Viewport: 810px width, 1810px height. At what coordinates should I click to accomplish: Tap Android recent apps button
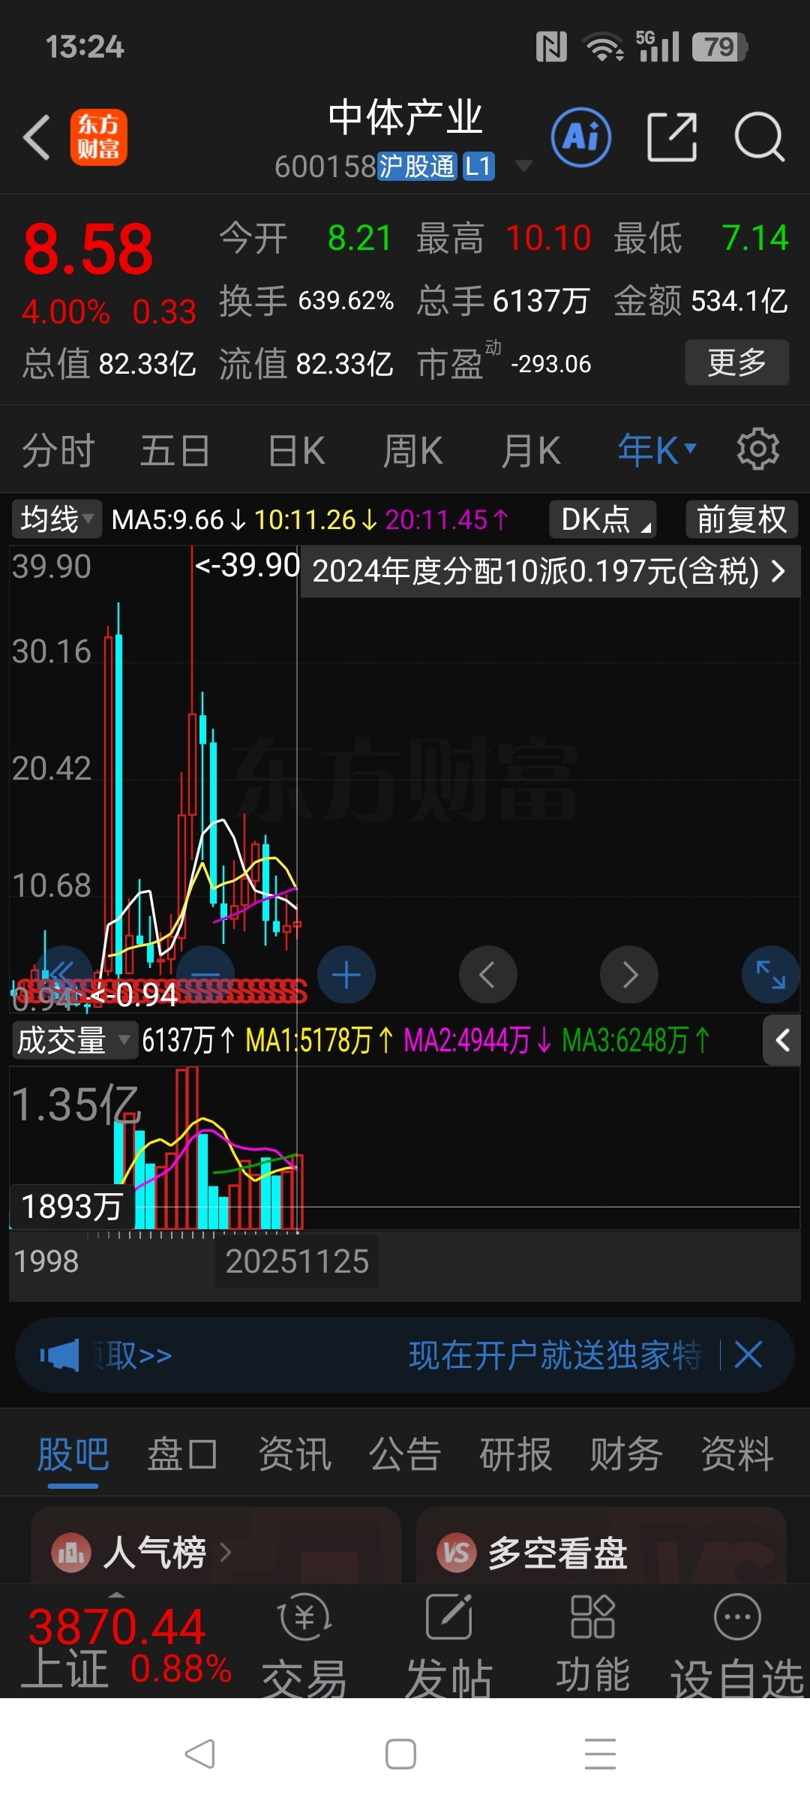pyautogui.click(x=600, y=1754)
